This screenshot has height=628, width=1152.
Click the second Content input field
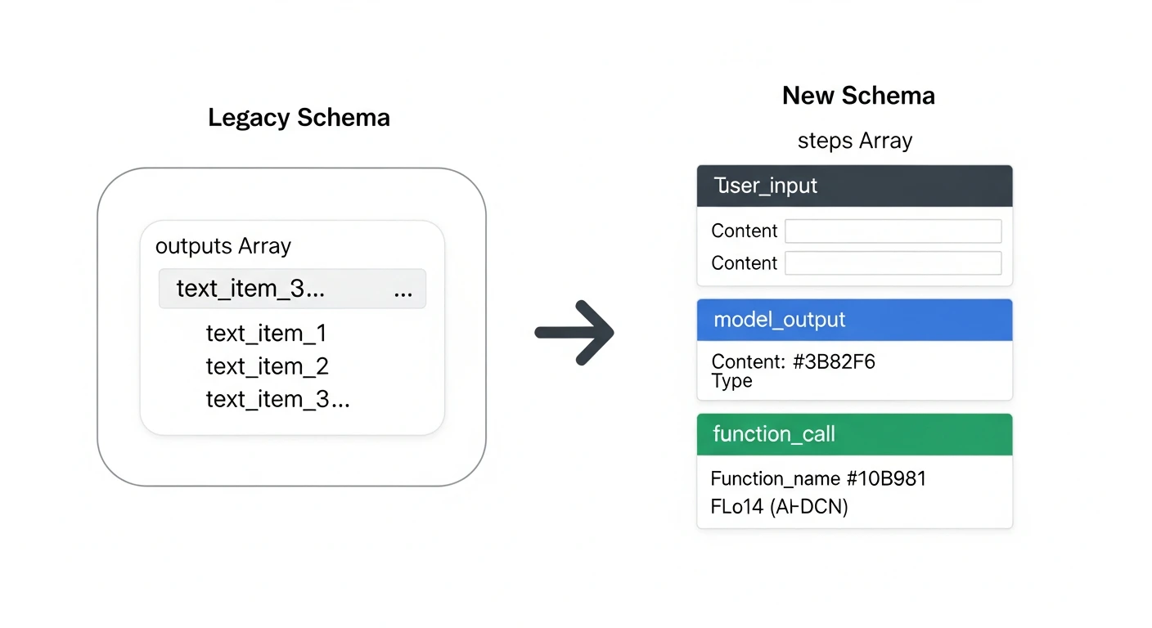893,262
